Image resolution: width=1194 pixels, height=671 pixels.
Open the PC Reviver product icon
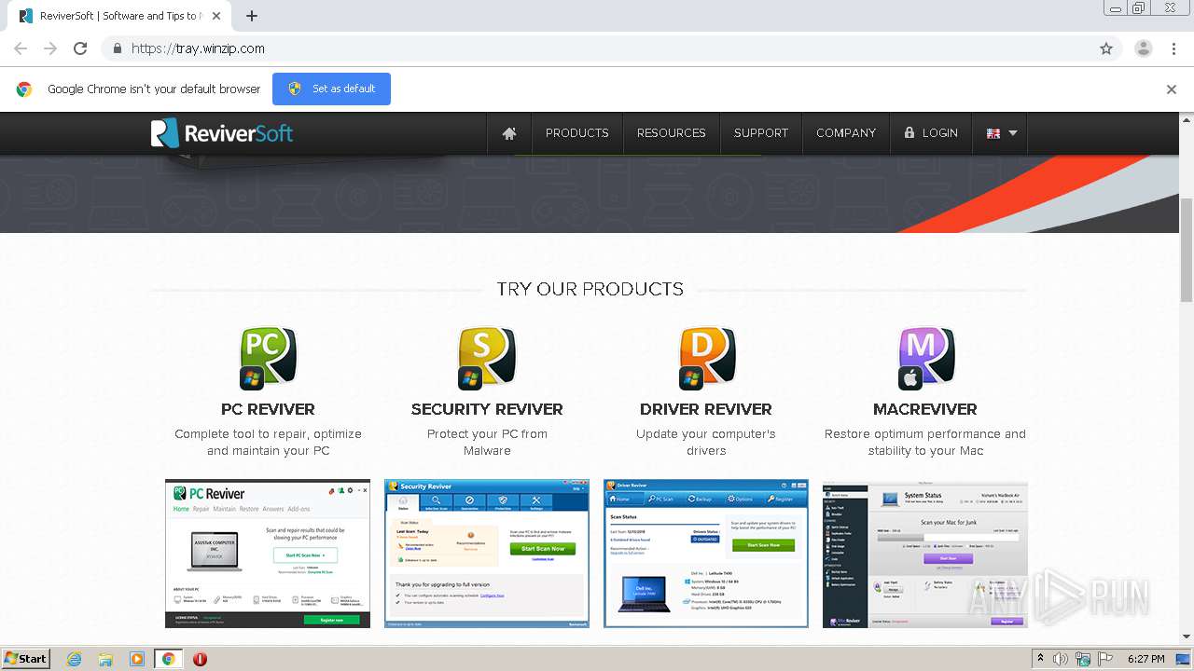click(x=268, y=357)
